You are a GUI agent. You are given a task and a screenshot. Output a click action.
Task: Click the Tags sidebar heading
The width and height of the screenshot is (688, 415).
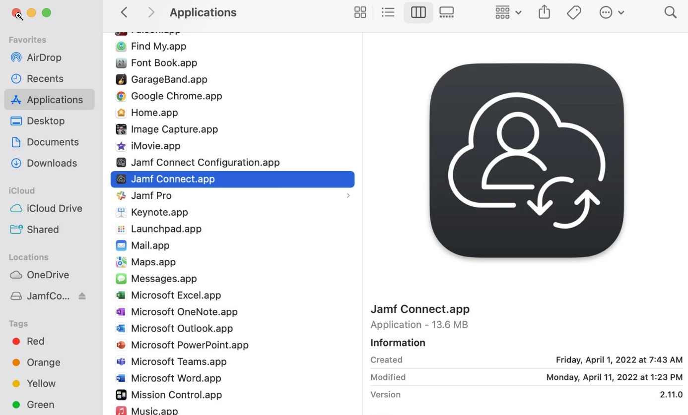18,324
